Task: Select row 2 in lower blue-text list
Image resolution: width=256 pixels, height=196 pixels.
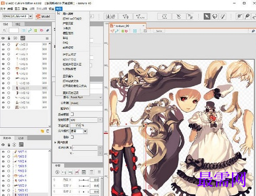Action: [x=24, y=157]
